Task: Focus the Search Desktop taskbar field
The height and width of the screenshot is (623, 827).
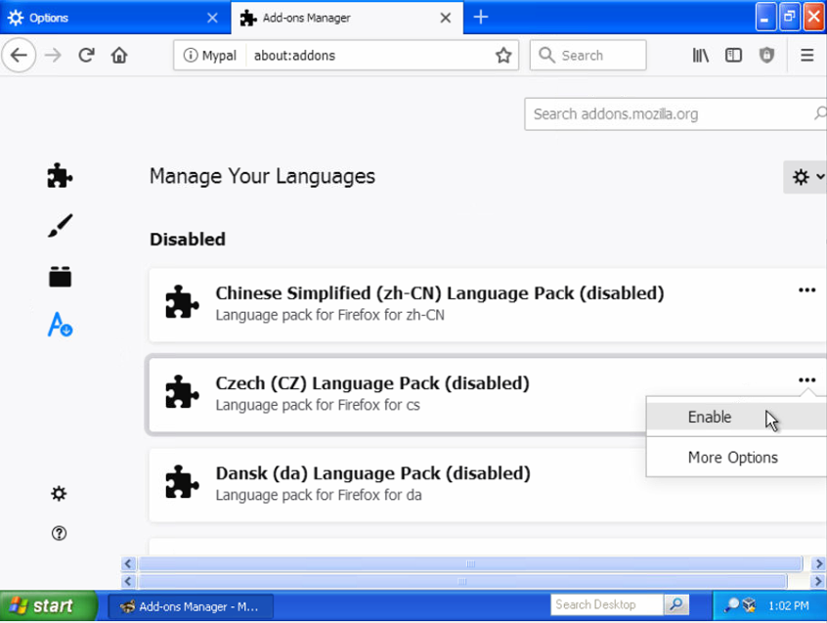Action: tap(606, 604)
